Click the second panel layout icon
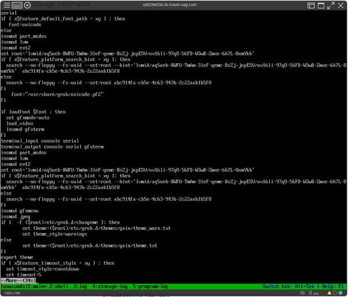Viewport: 348px width, 297px height. pyautogui.click(x=321, y=5)
